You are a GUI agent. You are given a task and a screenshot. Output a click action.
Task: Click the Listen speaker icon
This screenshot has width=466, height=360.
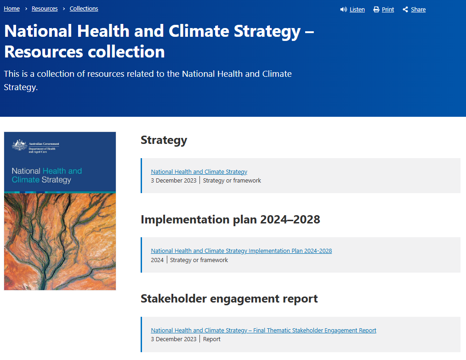343,9
